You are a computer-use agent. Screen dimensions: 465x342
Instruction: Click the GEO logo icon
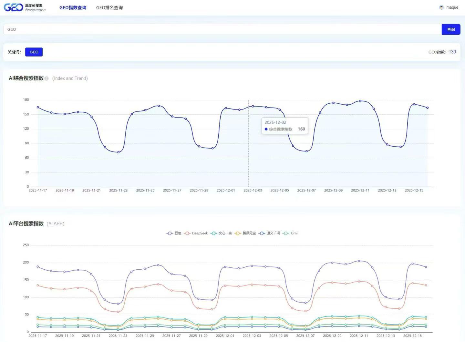click(13, 7)
